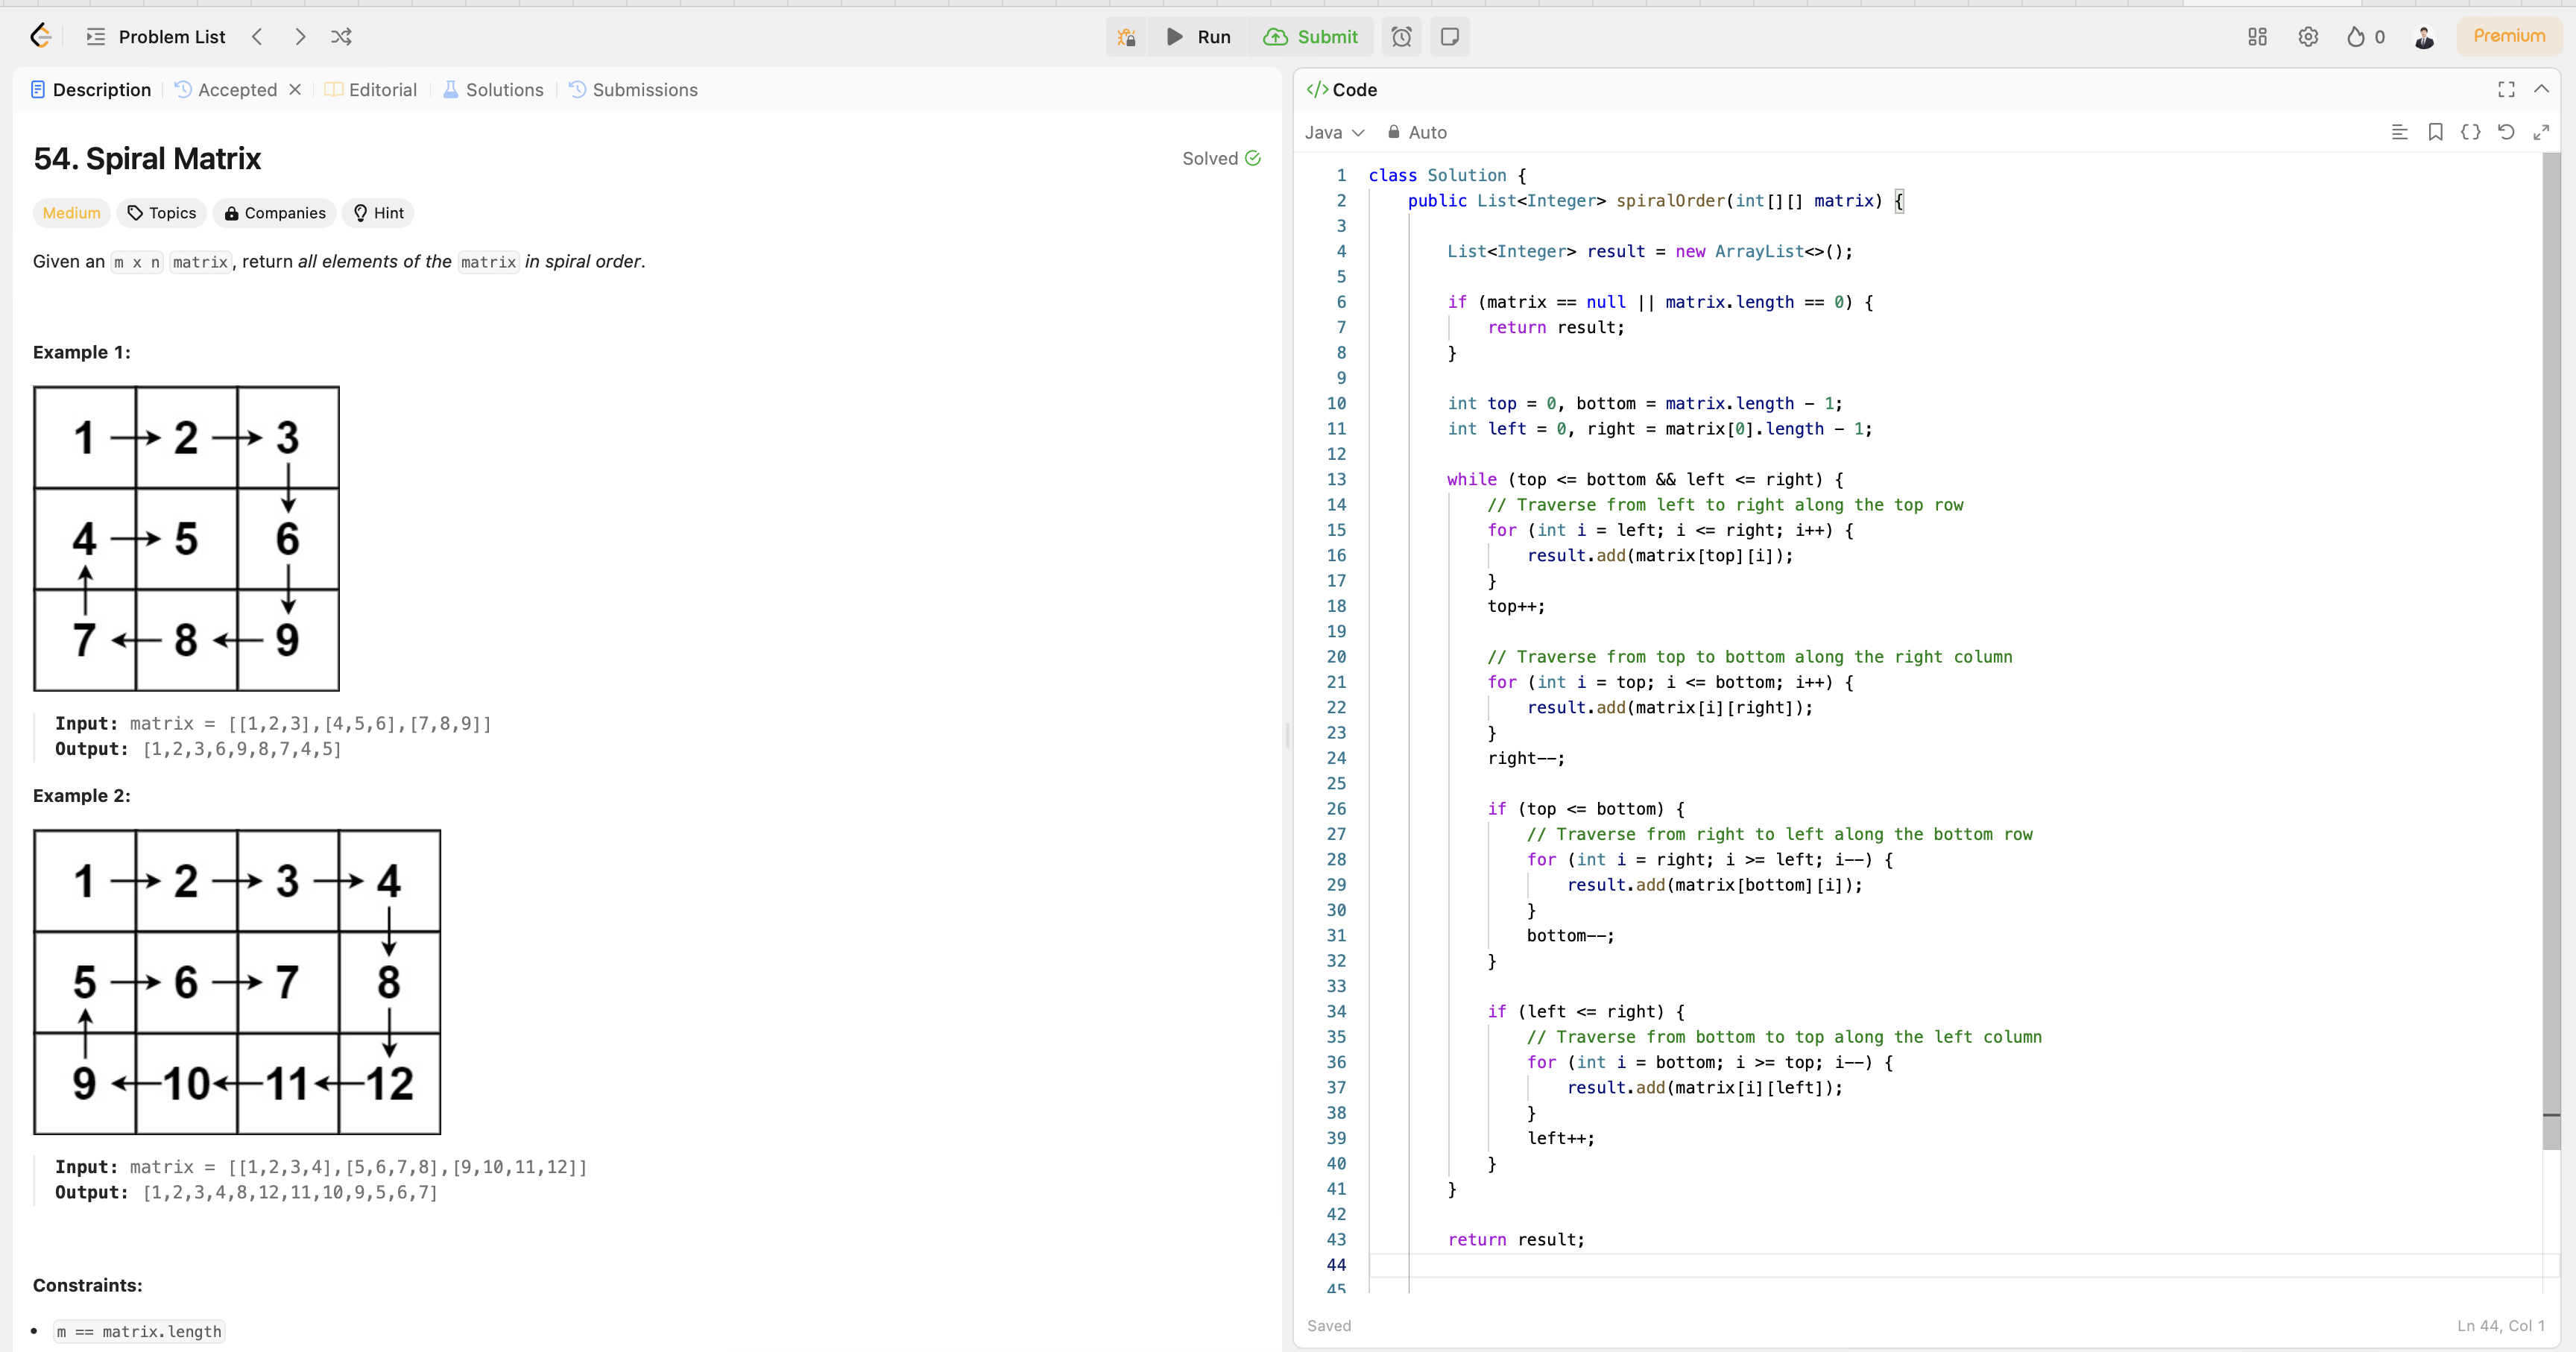The height and width of the screenshot is (1352, 2576).
Task: Reveal the Hint
Action: [x=378, y=213]
